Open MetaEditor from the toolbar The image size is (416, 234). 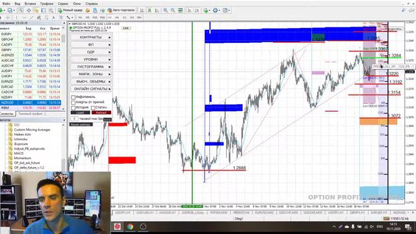coord(88,10)
